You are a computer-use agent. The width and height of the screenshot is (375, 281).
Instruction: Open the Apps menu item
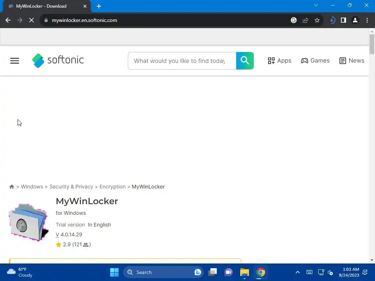279,61
